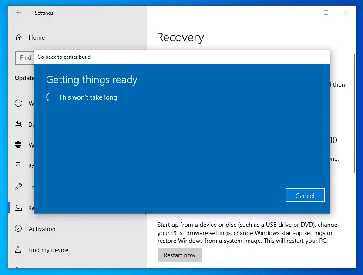Click the Backup upward arrow icon

point(18,166)
